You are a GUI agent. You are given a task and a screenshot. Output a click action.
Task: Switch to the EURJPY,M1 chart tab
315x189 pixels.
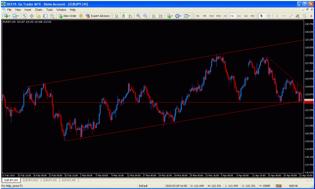(x=49, y=180)
